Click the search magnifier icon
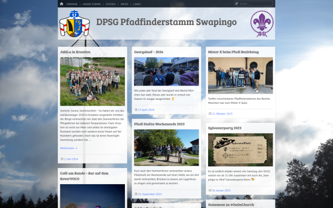333x208 pixels. pyautogui.click(x=237, y=4)
